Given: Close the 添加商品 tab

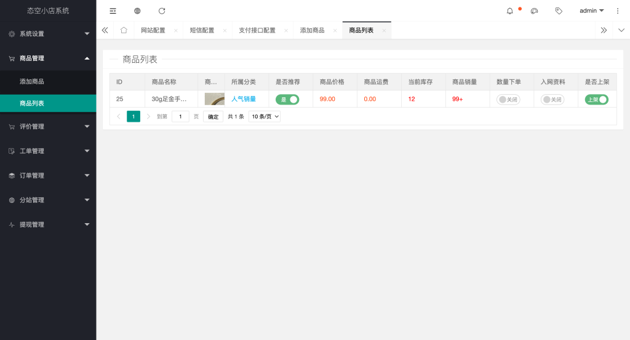Looking at the screenshot, I should (335, 31).
